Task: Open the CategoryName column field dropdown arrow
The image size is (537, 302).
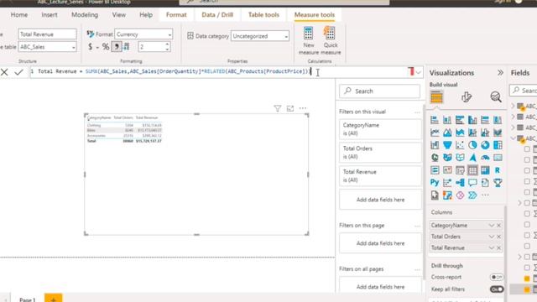Action: pos(492,226)
